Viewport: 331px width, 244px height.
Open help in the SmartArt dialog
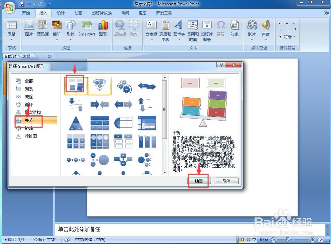point(221,65)
